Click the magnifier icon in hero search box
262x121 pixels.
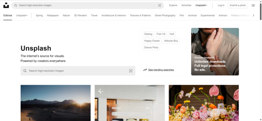pos(25,71)
